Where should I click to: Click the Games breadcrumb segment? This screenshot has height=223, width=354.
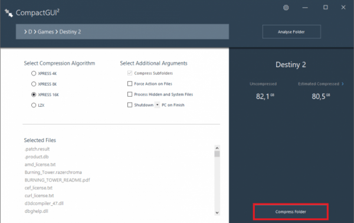tap(45, 32)
